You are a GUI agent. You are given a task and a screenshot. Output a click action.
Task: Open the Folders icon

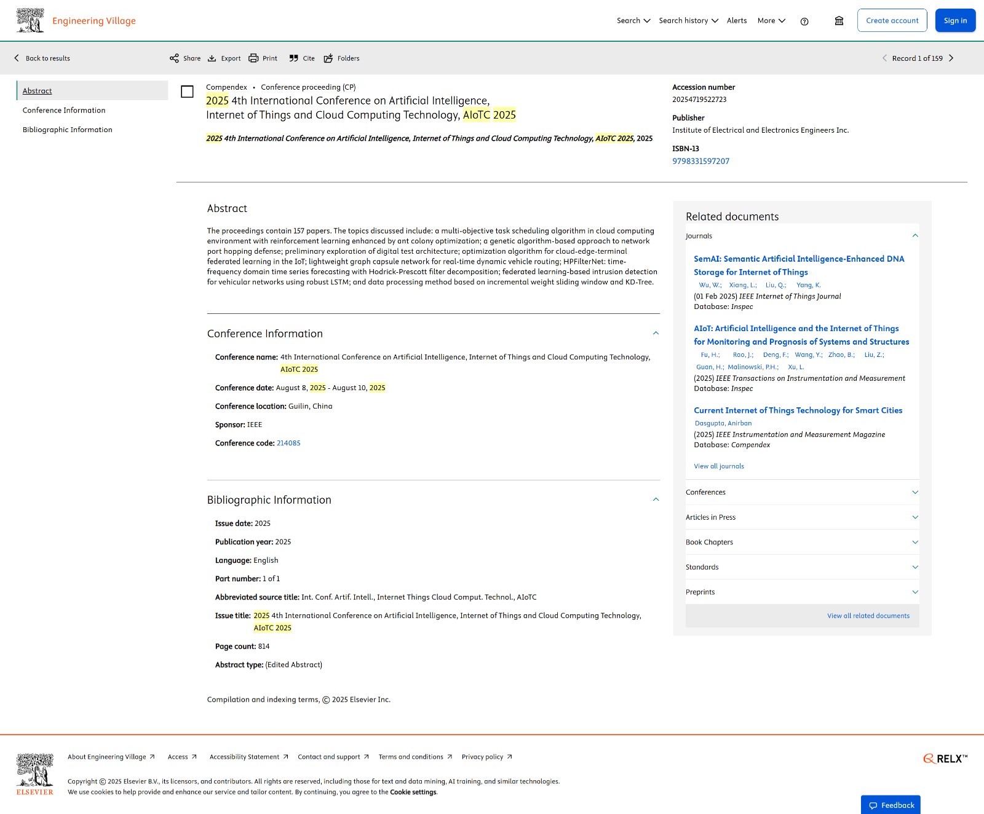[x=328, y=58]
